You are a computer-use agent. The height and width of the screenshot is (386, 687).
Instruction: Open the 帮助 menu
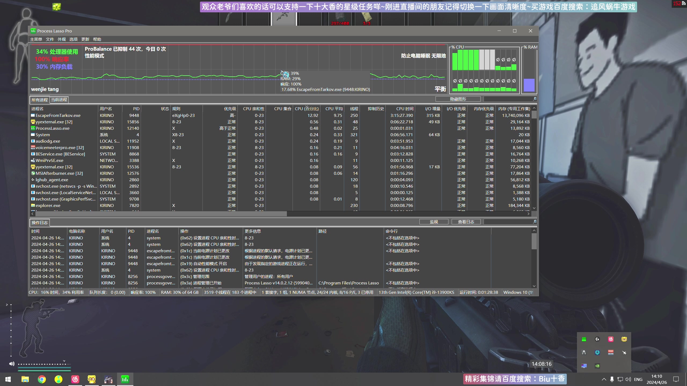pyautogui.click(x=97, y=39)
